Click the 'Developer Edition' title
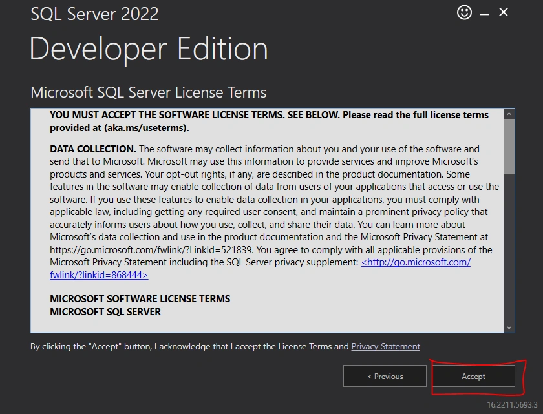 coord(149,49)
